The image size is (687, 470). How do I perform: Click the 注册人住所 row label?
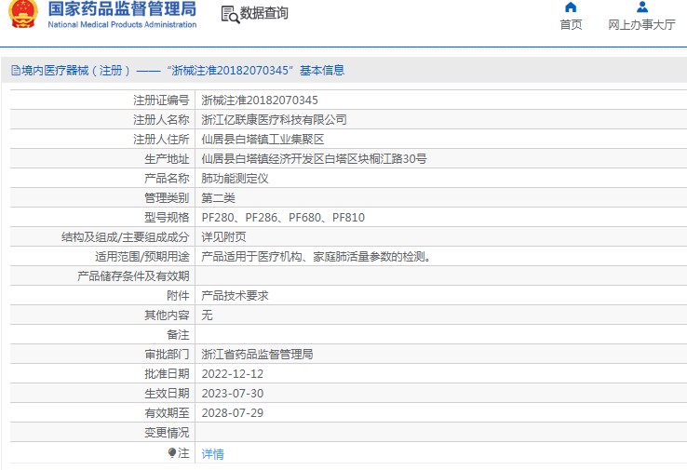tap(161, 140)
